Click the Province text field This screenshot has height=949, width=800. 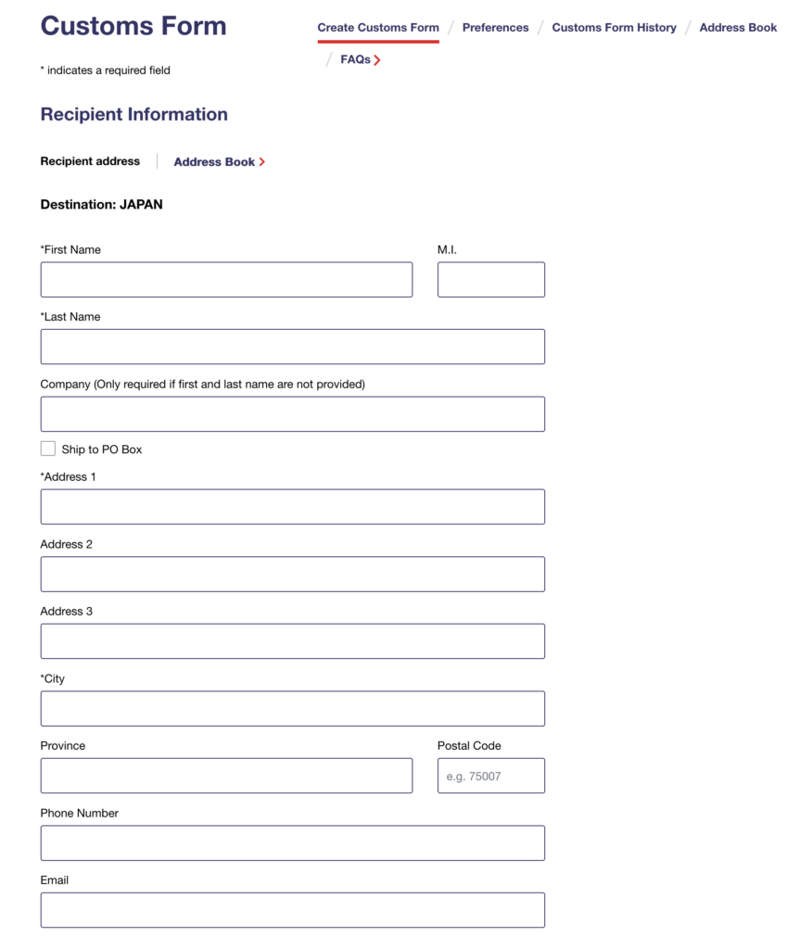point(226,776)
